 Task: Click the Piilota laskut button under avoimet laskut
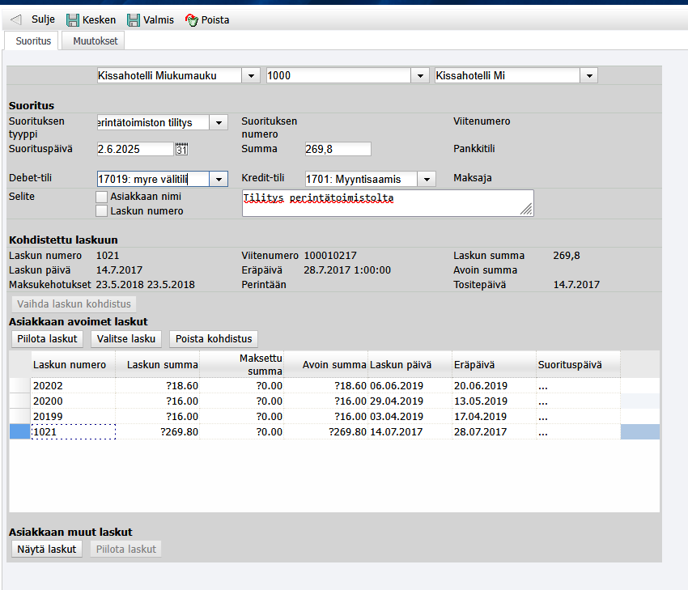(47, 339)
